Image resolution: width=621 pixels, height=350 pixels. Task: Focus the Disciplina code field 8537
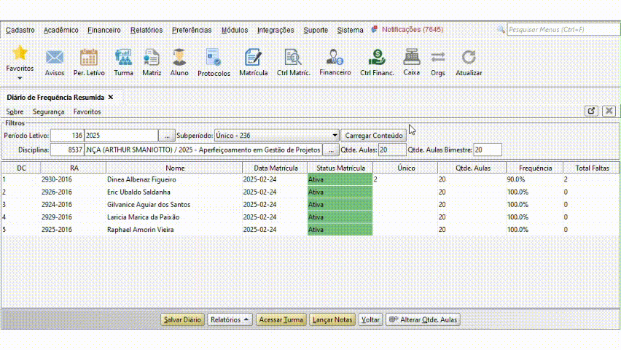tap(67, 149)
